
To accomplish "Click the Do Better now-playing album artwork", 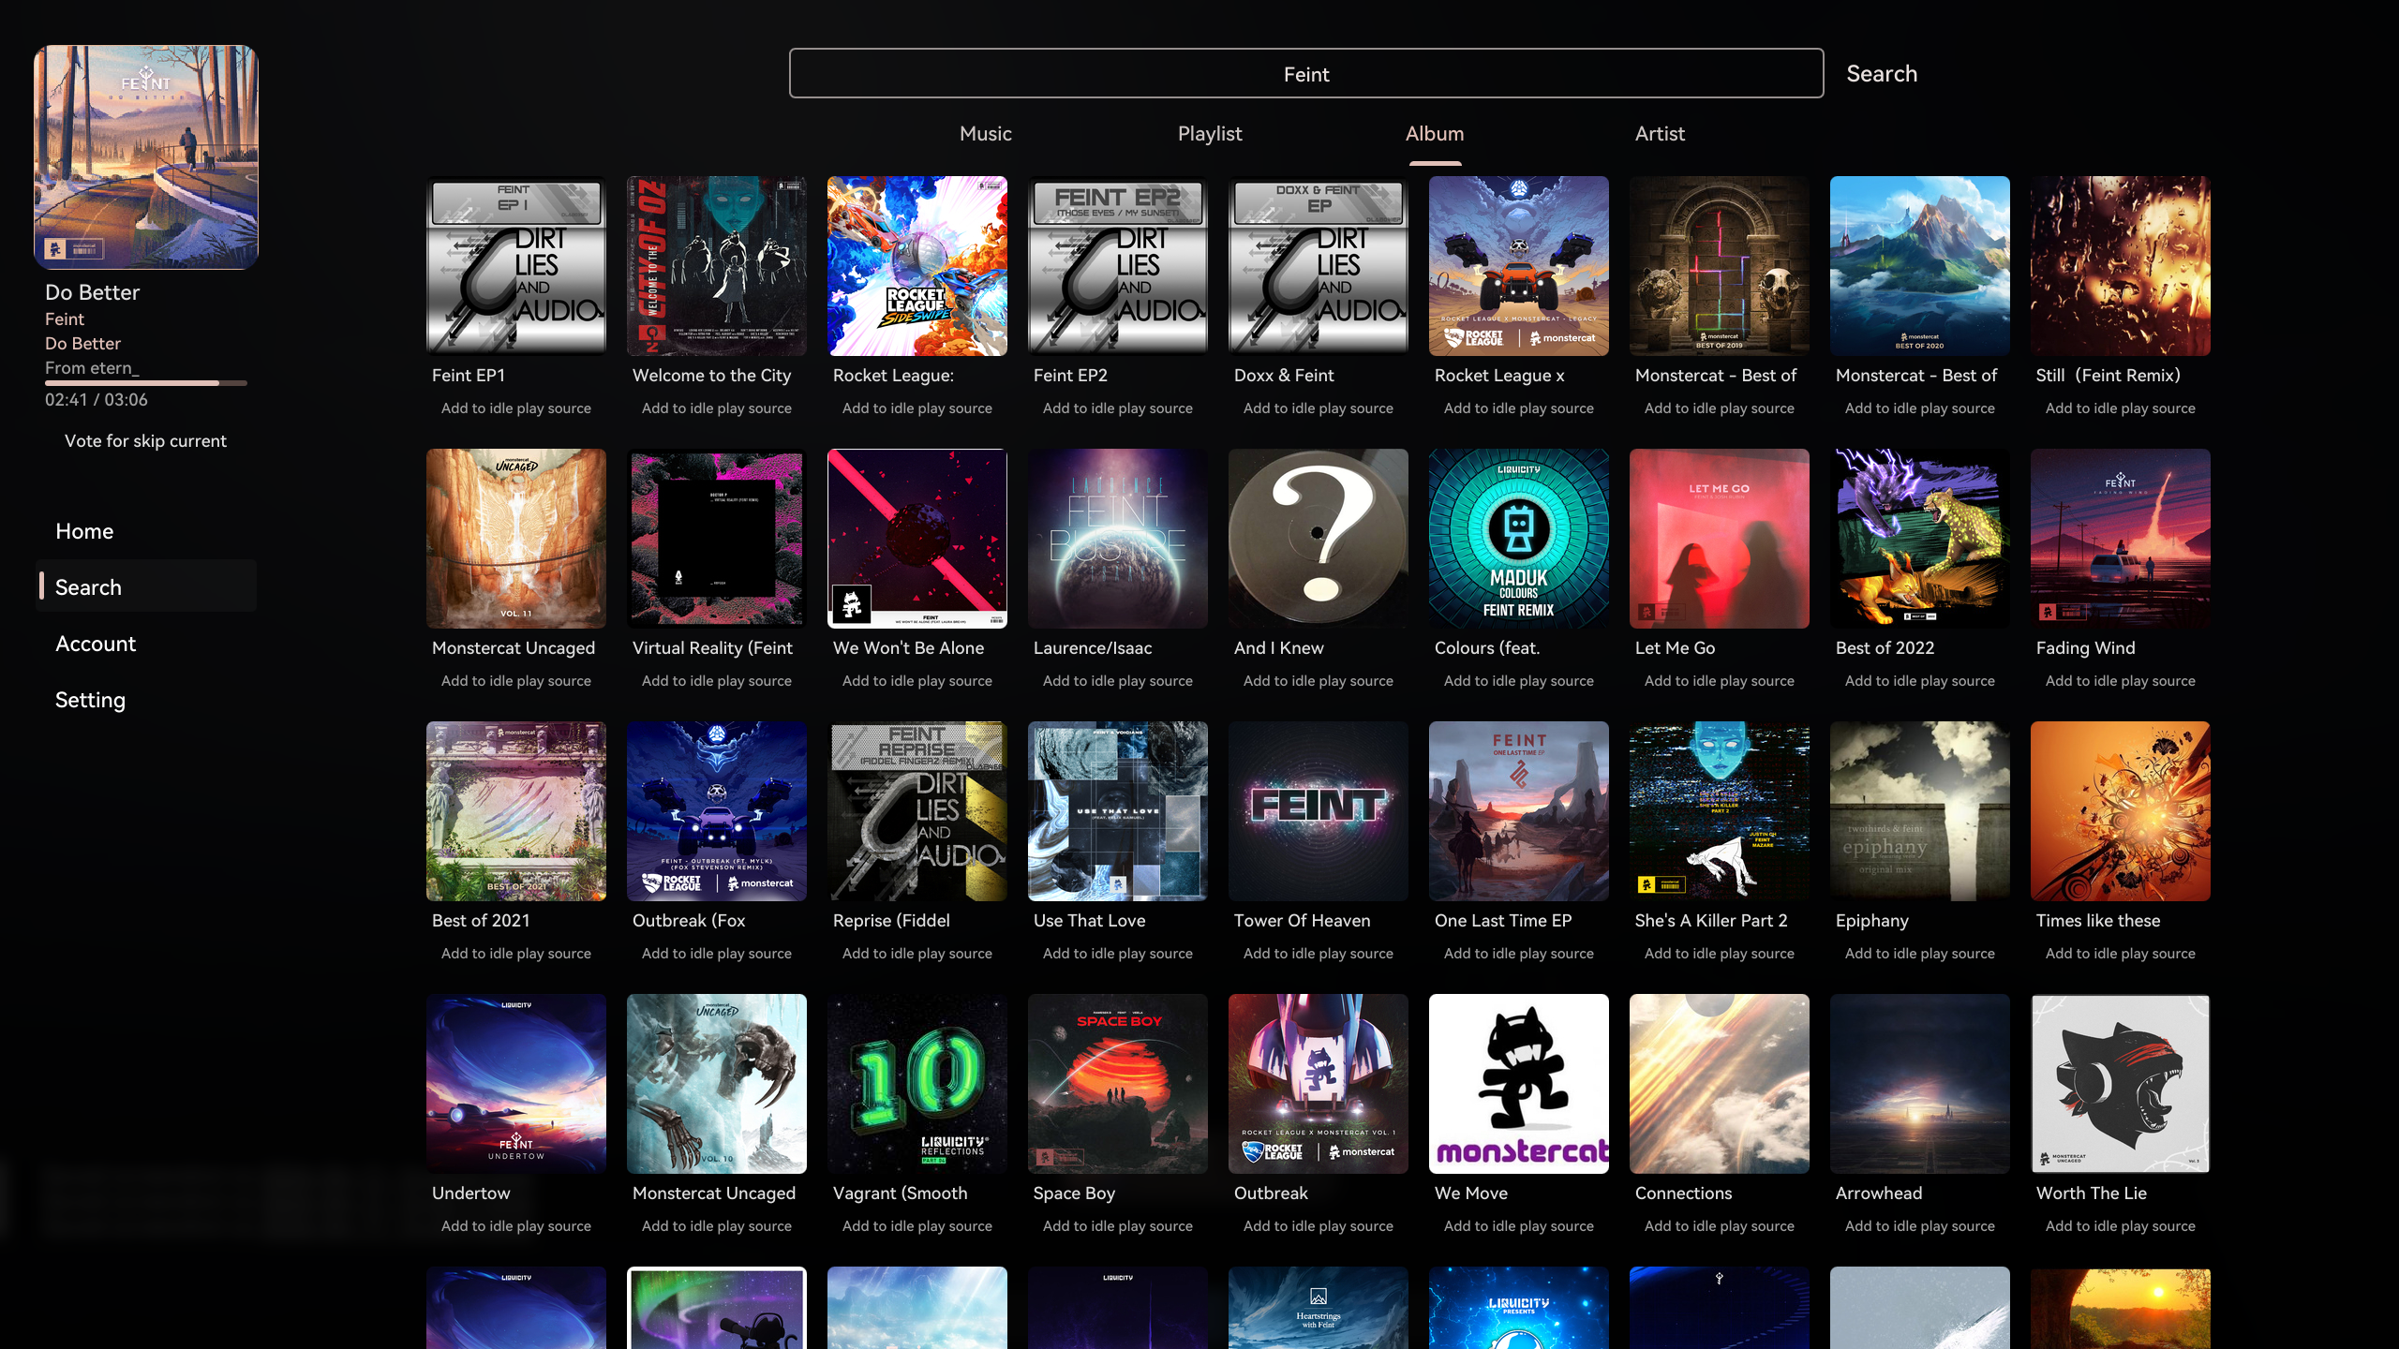I will [146, 157].
